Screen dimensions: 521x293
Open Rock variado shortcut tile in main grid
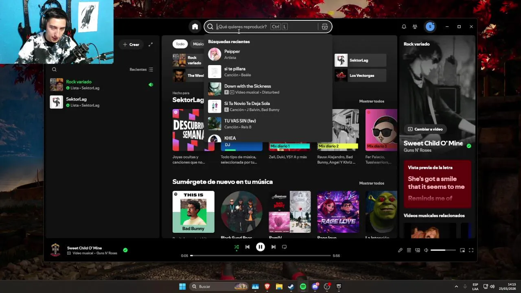[x=188, y=60]
